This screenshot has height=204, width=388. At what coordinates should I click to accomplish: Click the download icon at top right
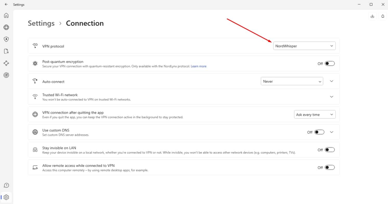click(372, 16)
